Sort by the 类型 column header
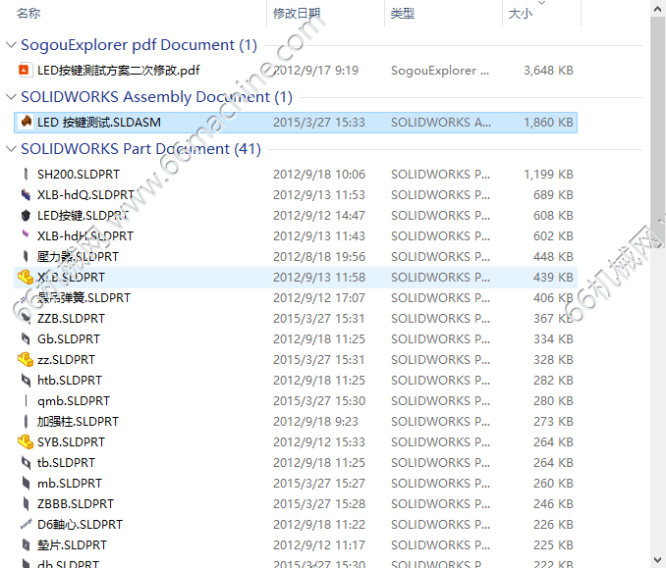This screenshot has height=568, width=666. (x=402, y=13)
